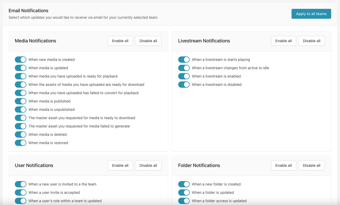Viewport: 340px width, 205px height.
Task: Toggle 'When new media is created' switch
Action: point(21,60)
